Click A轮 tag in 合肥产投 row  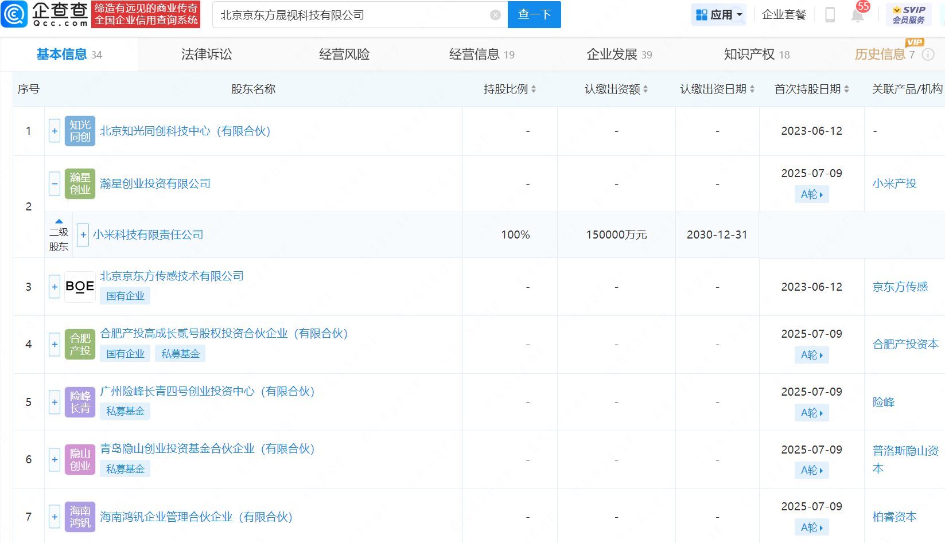811,355
